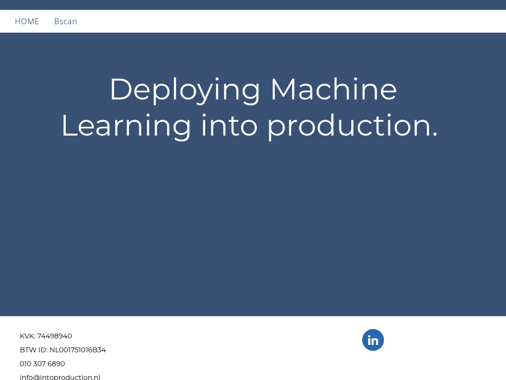Click the "BTW ID:" label
506x380 pixels.
pyautogui.click(x=34, y=350)
